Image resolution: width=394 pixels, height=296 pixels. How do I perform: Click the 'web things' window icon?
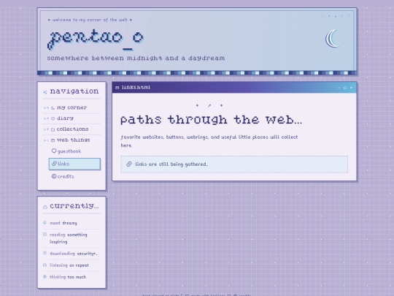tap(53, 140)
